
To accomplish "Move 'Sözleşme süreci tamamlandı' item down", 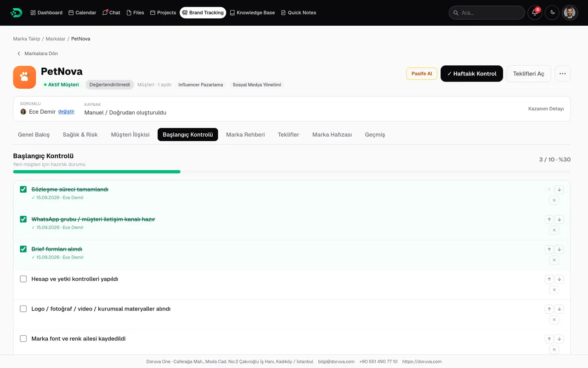I will tap(559, 190).
